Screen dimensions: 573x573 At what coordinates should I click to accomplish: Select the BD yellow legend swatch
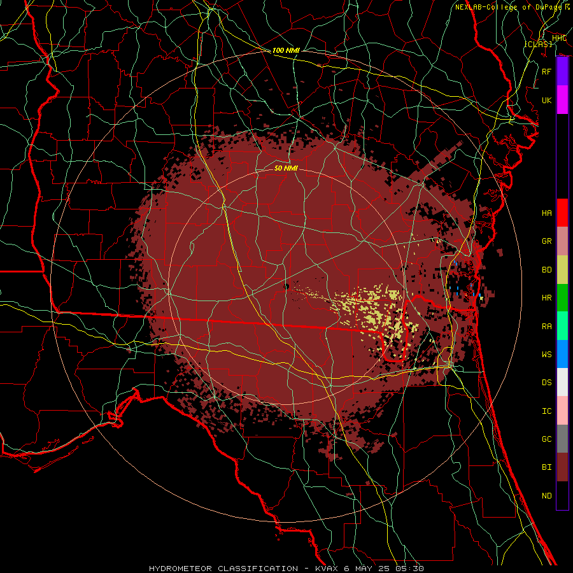coord(562,270)
